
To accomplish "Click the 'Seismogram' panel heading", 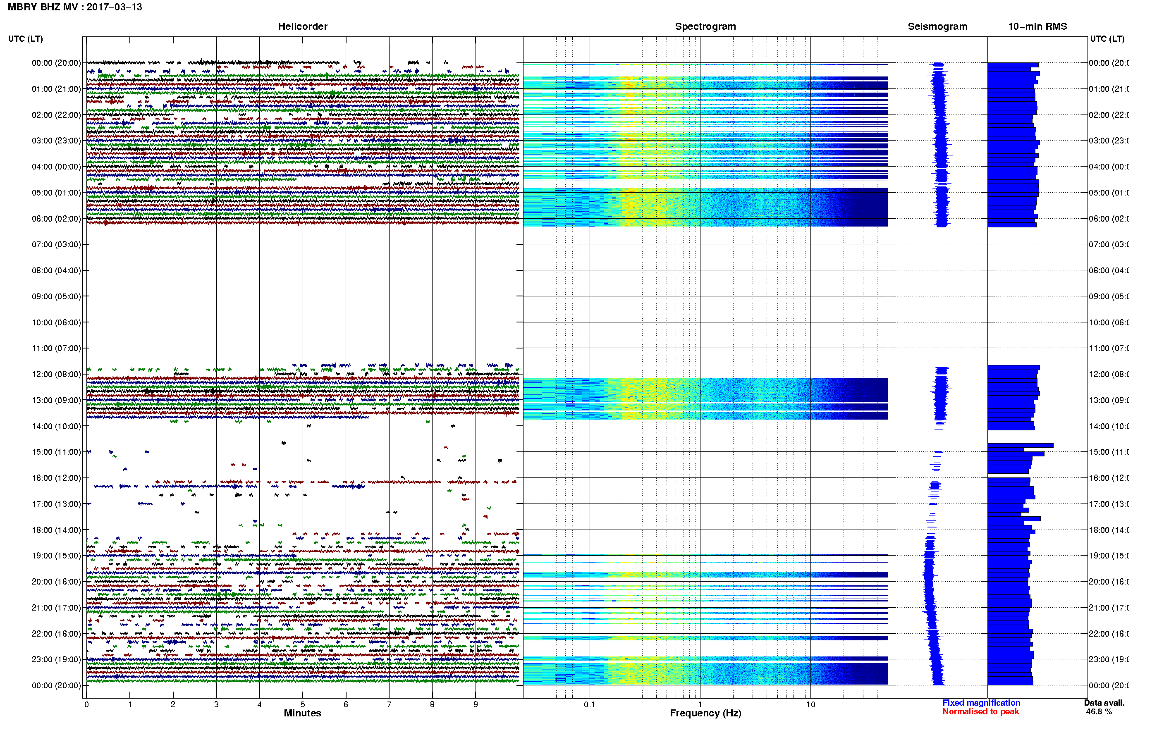I will (x=937, y=27).
